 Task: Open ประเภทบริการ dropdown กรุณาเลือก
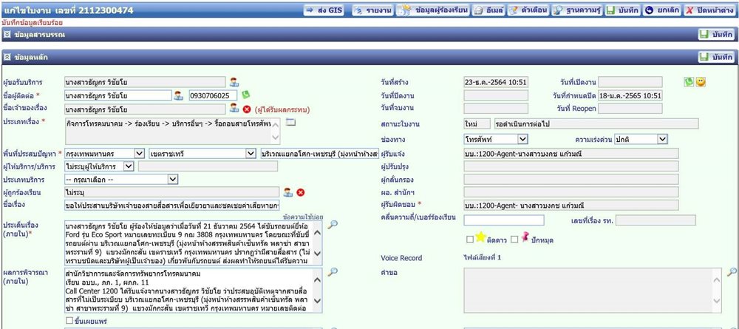click(x=121, y=179)
